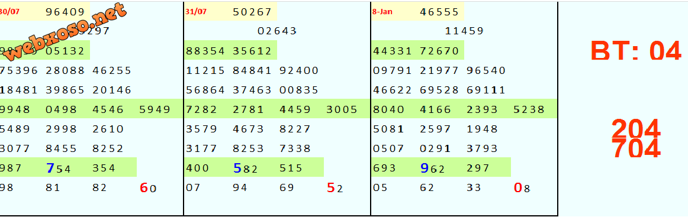Click the special prize number 46555

tap(439, 12)
